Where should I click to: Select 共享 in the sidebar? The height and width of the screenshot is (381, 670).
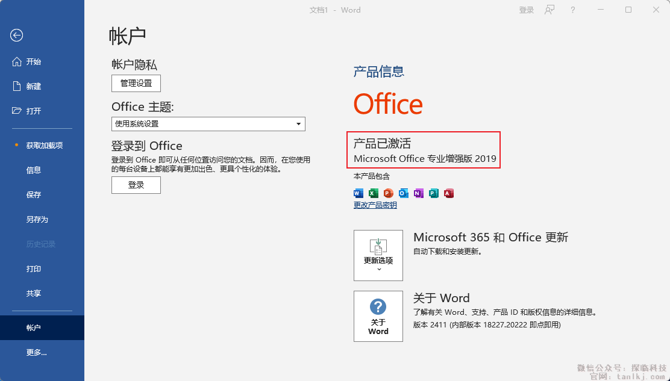pyautogui.click(x=42, y=294)
